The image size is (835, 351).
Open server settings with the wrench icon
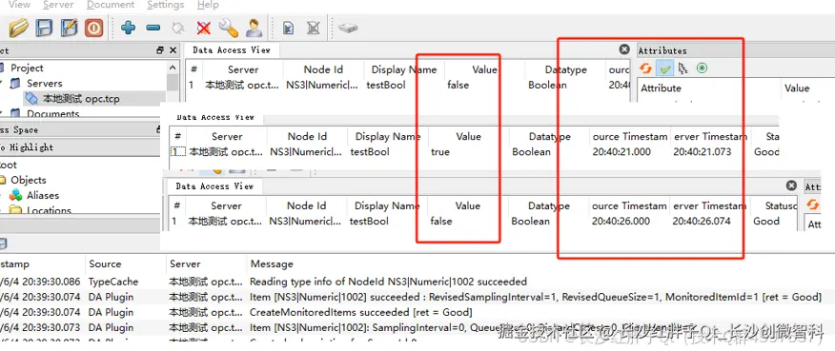pyautogui.click(x=229, y=28)
